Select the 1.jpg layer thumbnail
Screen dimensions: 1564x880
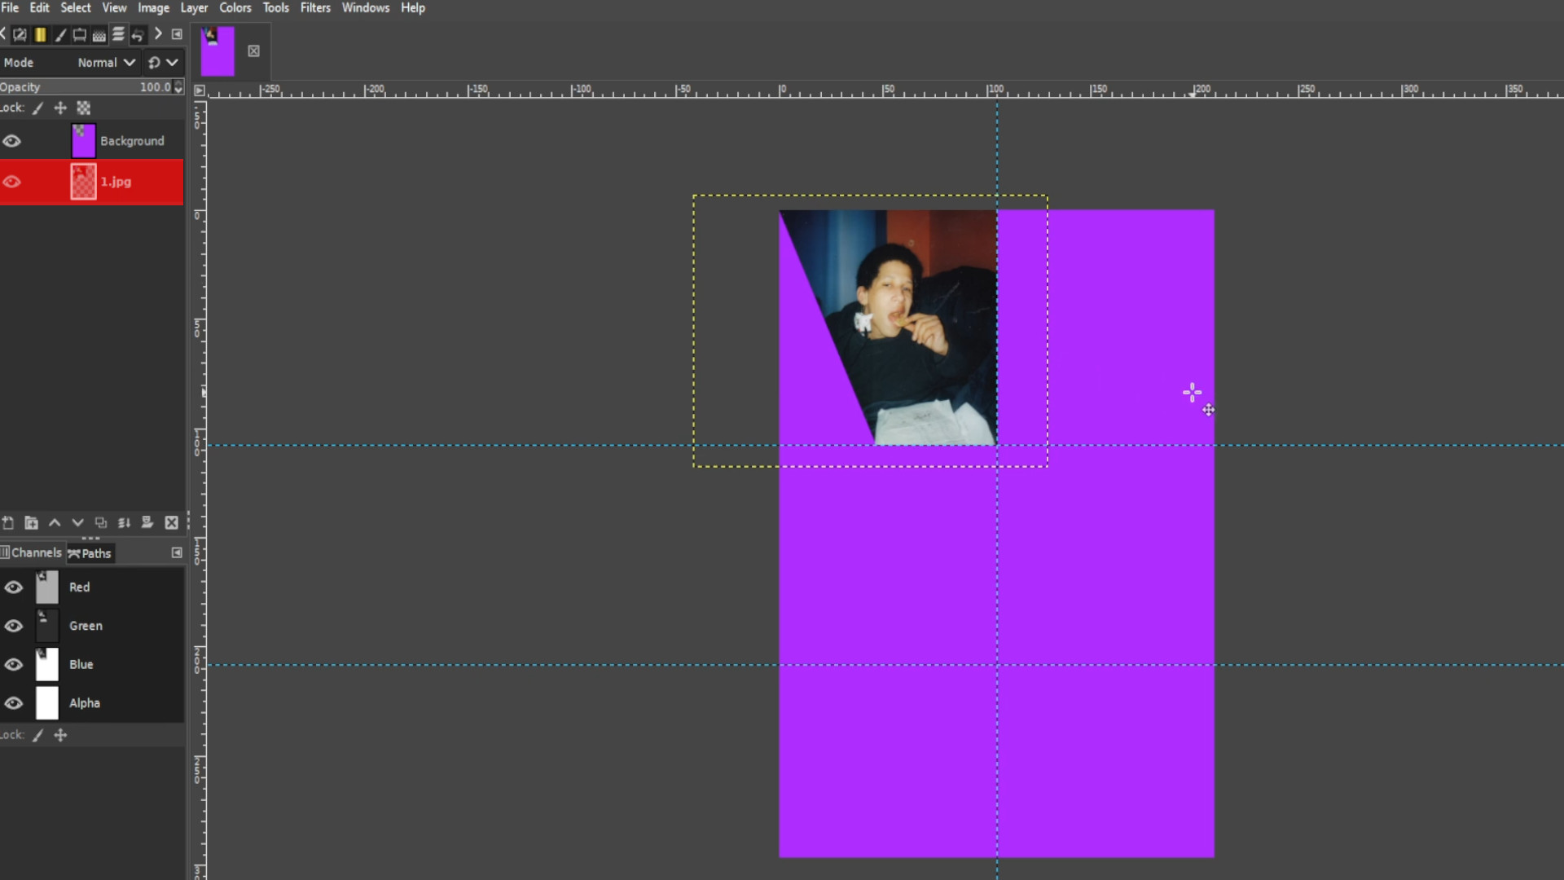click(83, 182)
